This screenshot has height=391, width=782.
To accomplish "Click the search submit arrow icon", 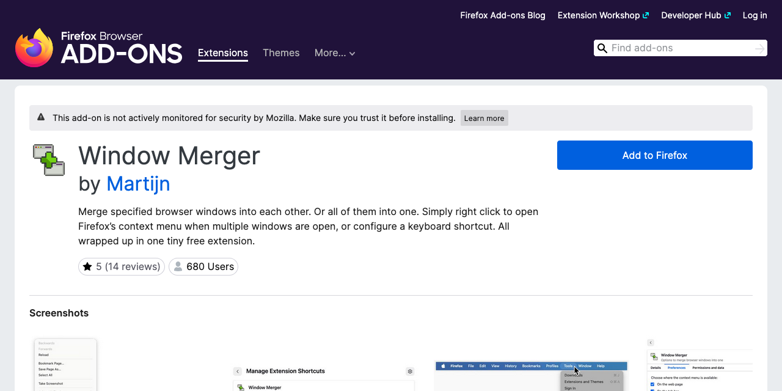I will (759, 48).
